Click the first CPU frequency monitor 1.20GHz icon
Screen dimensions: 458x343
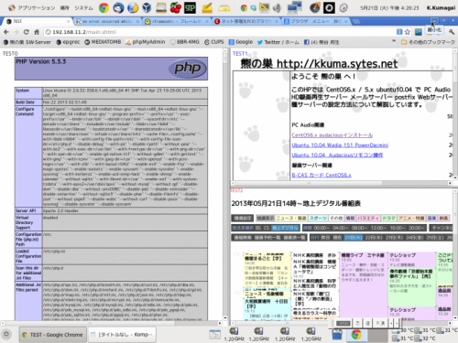pos(234,331)
